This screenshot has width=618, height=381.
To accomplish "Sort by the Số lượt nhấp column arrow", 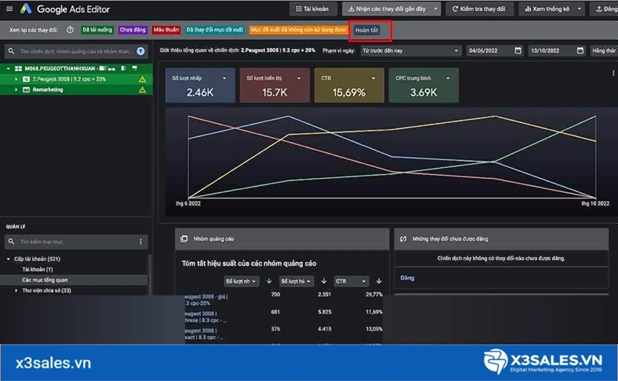I will 269,281.
